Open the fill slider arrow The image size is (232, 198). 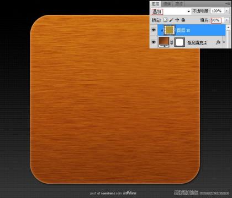226,20
